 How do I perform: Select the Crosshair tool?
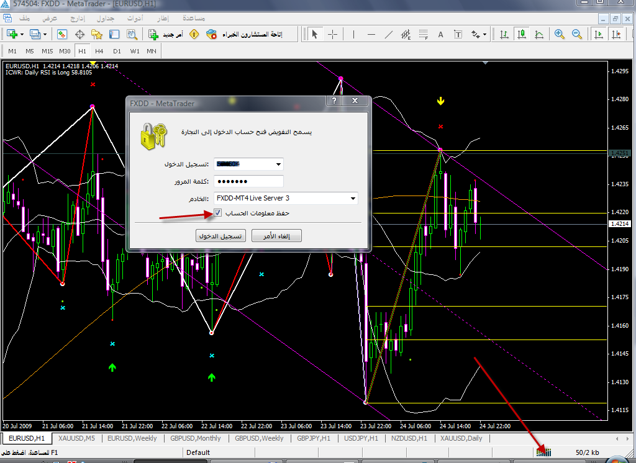tap(333, 35)
